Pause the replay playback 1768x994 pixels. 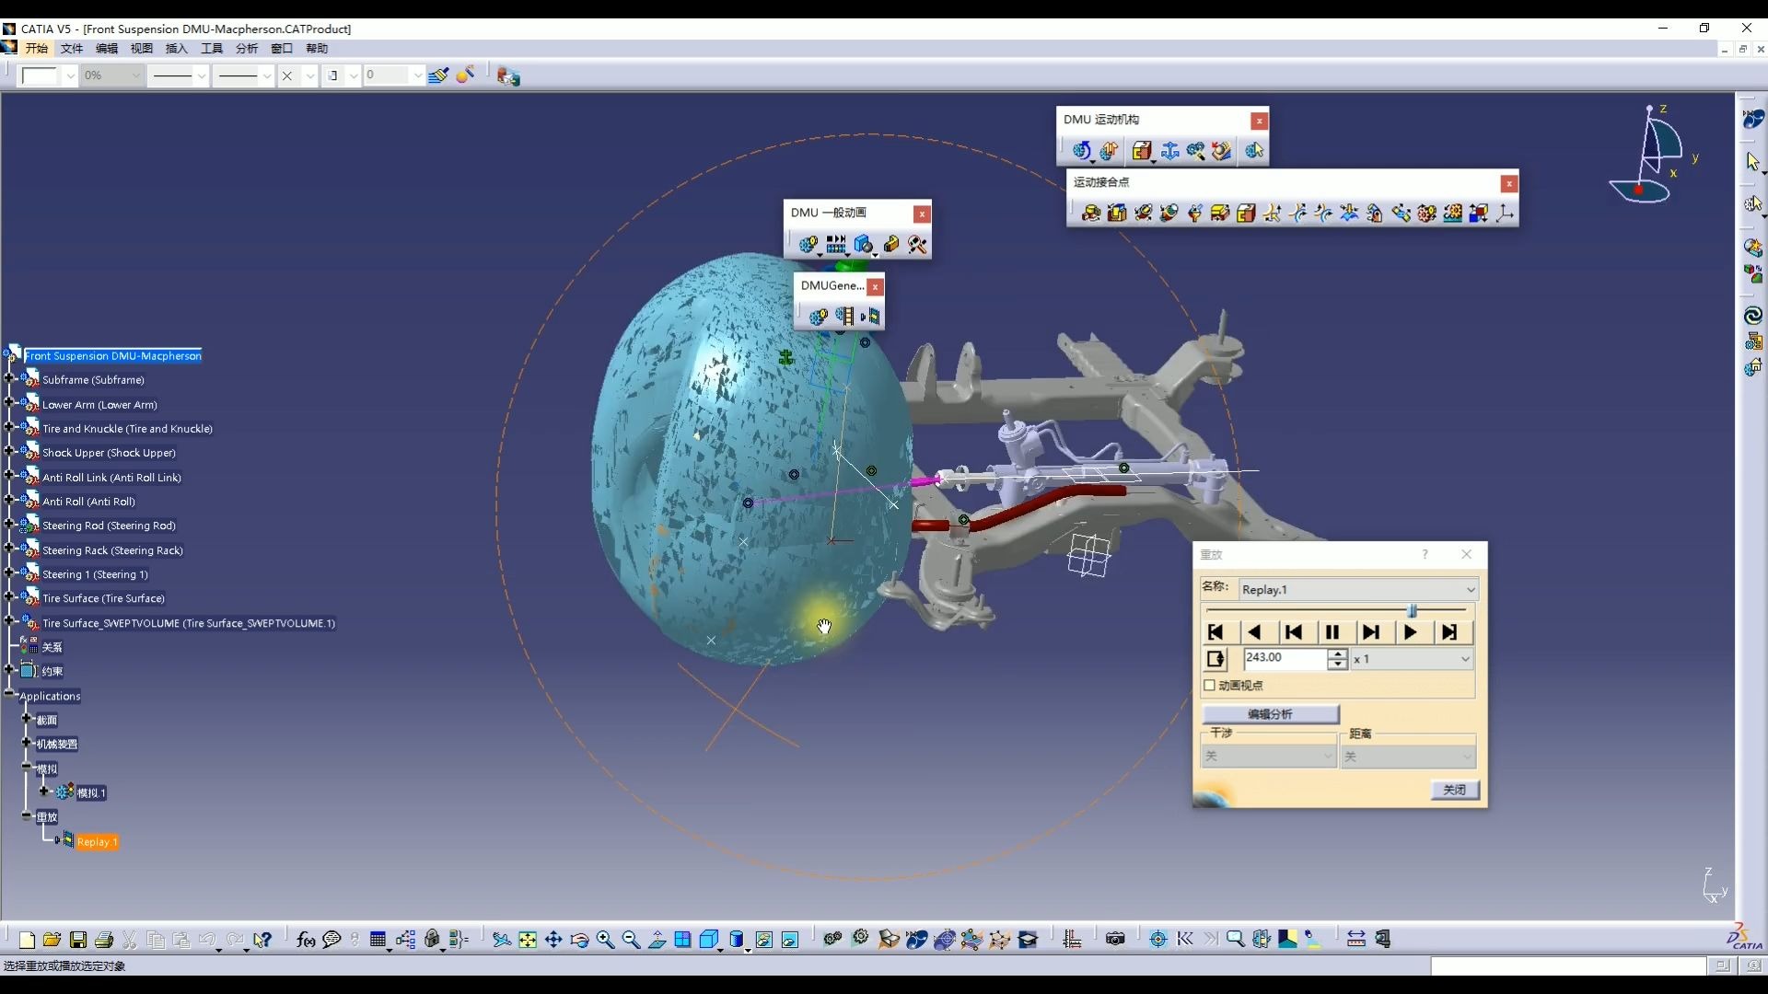click(x=1332, y=632)
